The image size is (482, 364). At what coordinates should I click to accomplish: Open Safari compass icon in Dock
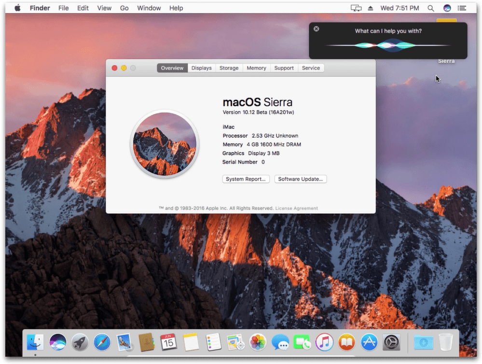(x=102, y=342)
